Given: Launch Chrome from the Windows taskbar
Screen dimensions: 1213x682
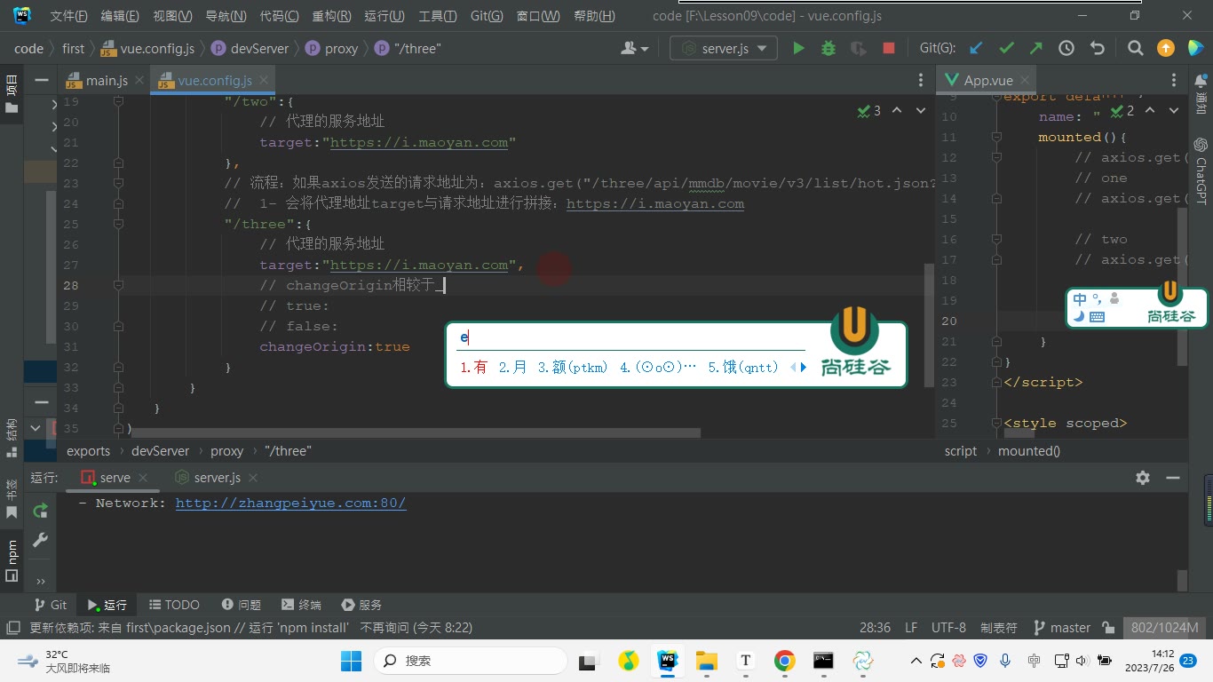Looking at the screenshot, I should coord(784,661).
